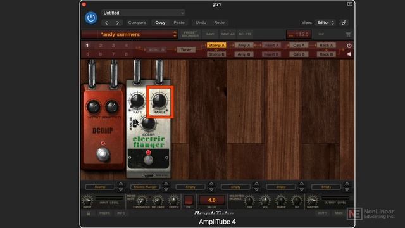Image resolution: width=405 pixels, height=228 pixels.
Task: Click the Paste button
Action: [x=179, y=23]
